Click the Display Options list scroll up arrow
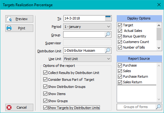The image size is (164, 113). point(159,25)
